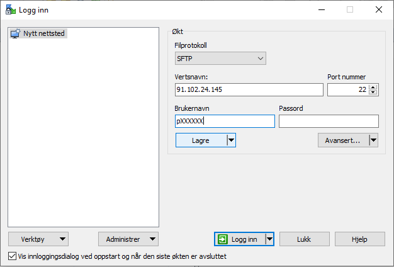Click the Vertsnavn host name field
Viewport: 394px width, 267px height.
pos(249,90)
